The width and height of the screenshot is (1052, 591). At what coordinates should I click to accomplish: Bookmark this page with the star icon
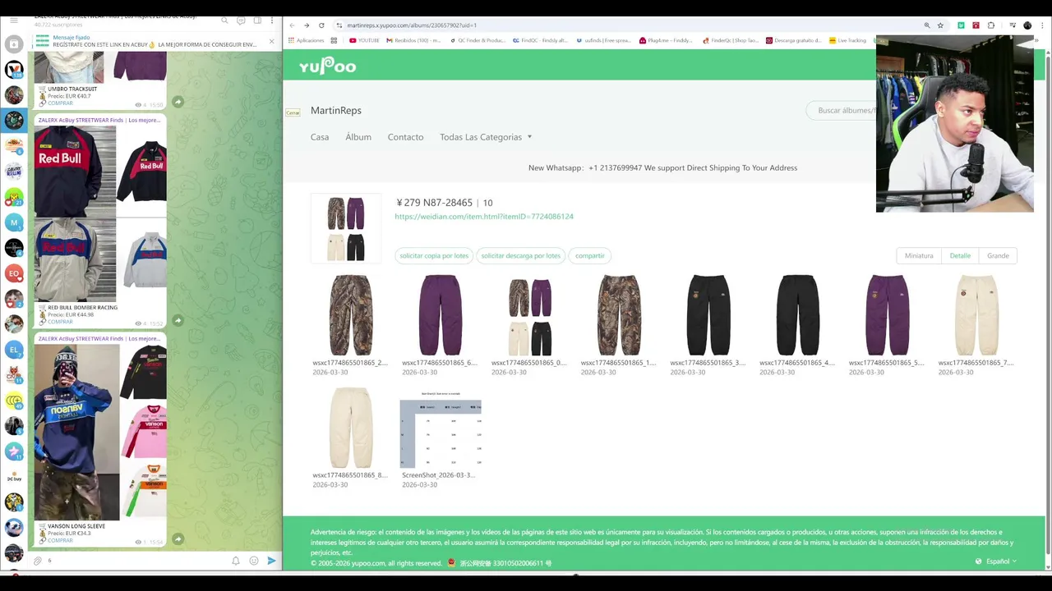tap(940, 25)
